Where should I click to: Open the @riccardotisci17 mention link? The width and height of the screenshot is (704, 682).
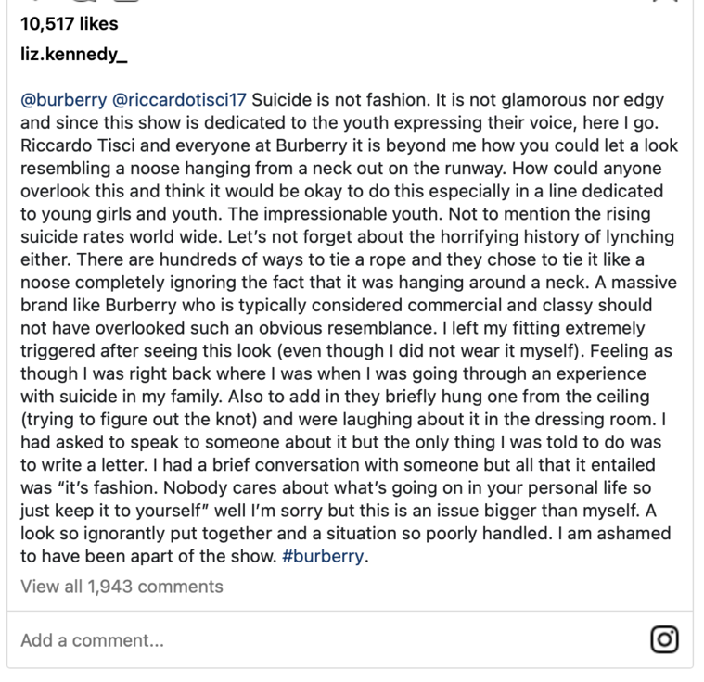[x=180, y=99]
